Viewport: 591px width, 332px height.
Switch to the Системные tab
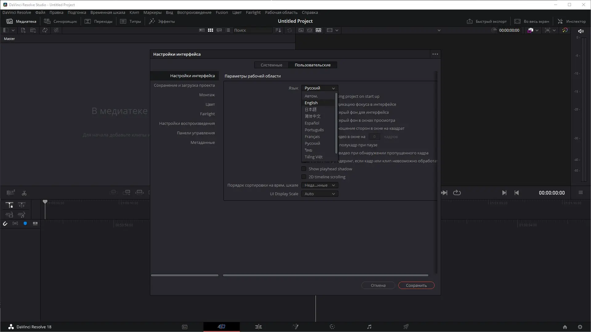[x=271, y=65]
